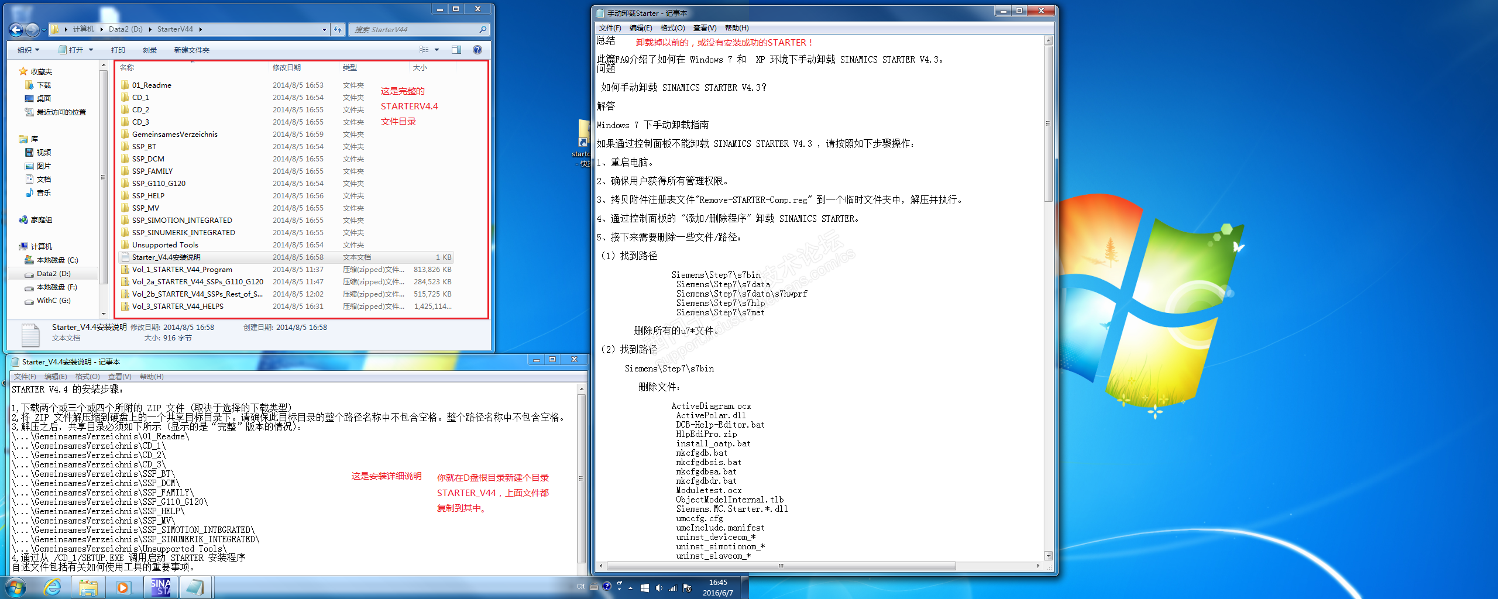Click the search magnifier icon in Explorer
Screen dimensions: 1498x599
483,29
